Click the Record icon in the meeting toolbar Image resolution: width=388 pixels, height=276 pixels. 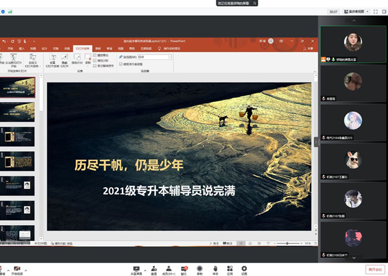(x=199, y=269)
